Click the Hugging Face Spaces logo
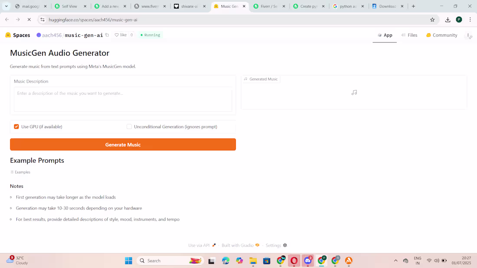This screenshot has width=477, height=268. click(x=18, y=35)
